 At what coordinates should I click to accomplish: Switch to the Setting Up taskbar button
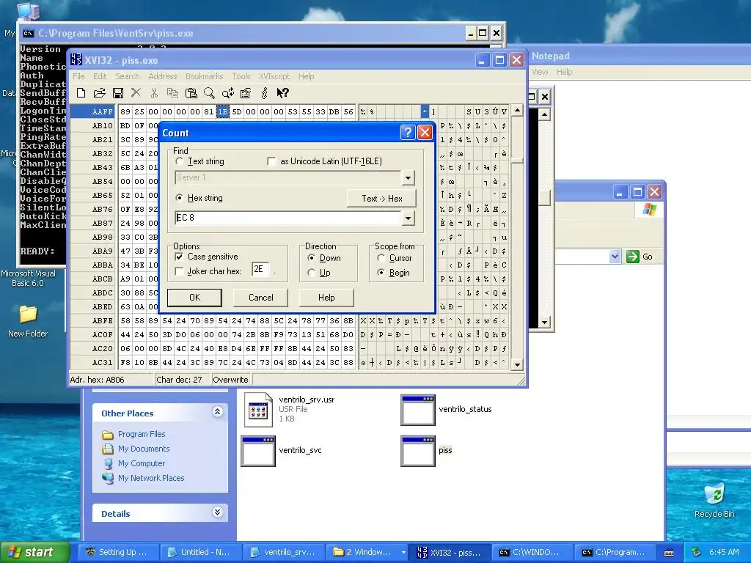pyautogui.click(x=117, y=552)
